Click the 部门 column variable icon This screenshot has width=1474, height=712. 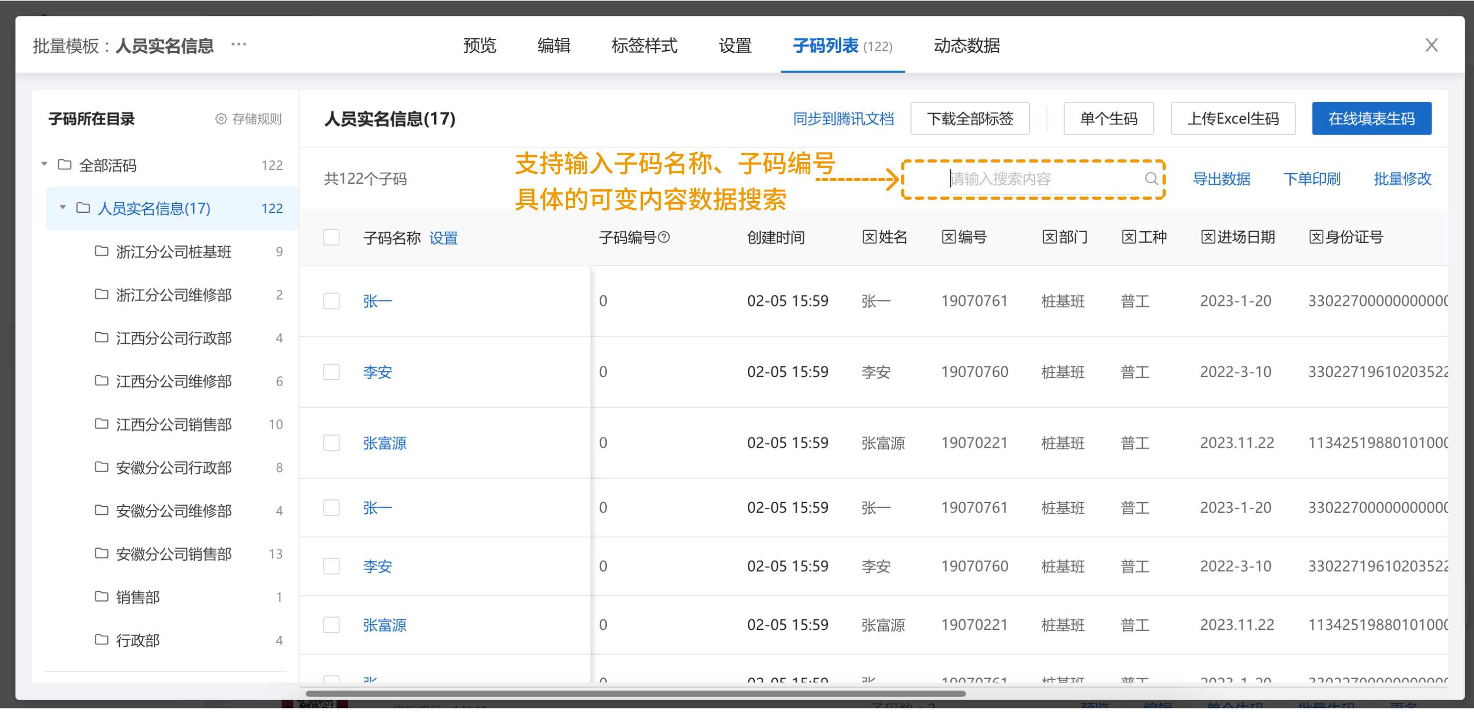(x=1049, y=237)
